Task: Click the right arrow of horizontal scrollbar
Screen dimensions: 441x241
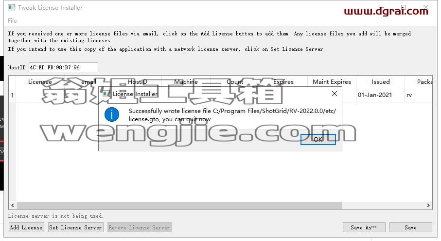Action: coord(428,206)
